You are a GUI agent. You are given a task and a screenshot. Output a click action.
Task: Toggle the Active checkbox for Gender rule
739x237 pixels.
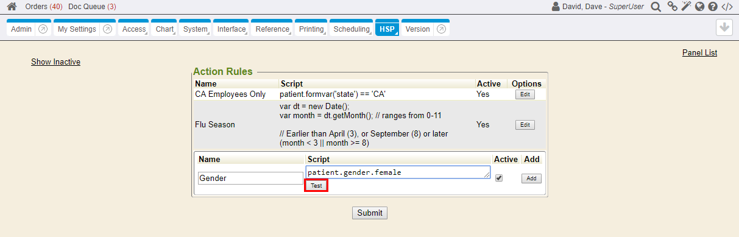click(x=500, y=178)
